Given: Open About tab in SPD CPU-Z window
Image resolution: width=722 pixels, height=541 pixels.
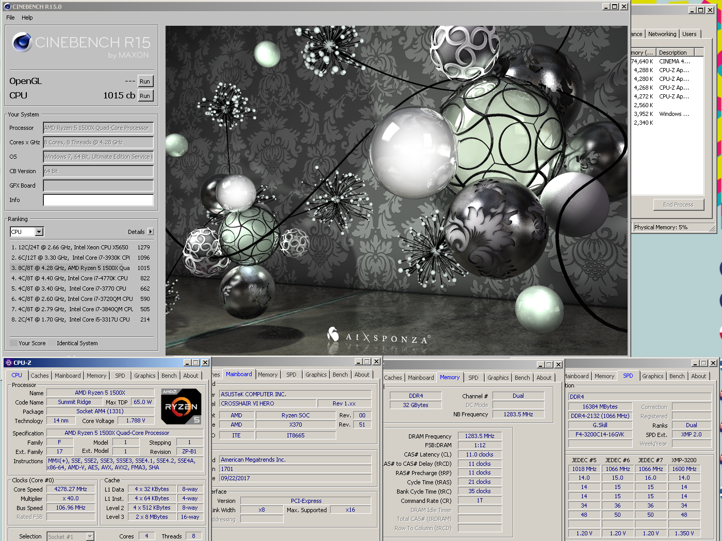Looking at the screenshot, I should [x=698, y=376].
